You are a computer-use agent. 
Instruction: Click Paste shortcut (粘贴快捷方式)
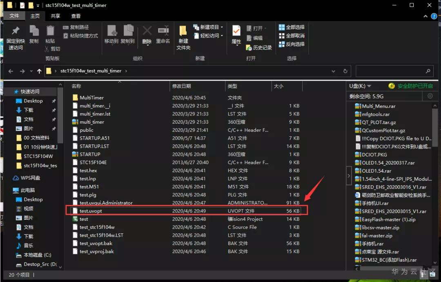80,36
